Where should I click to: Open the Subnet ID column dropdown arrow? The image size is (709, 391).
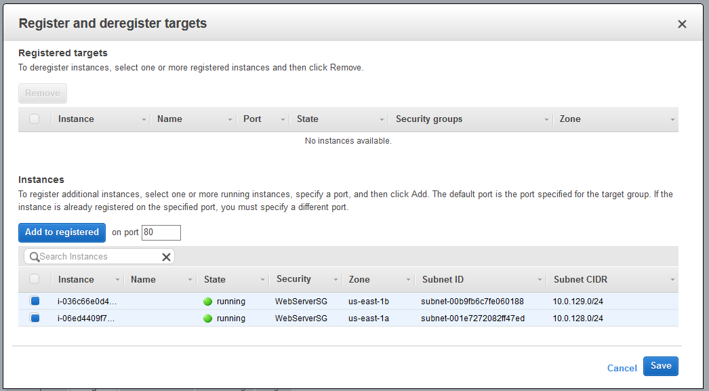(540, 281)
